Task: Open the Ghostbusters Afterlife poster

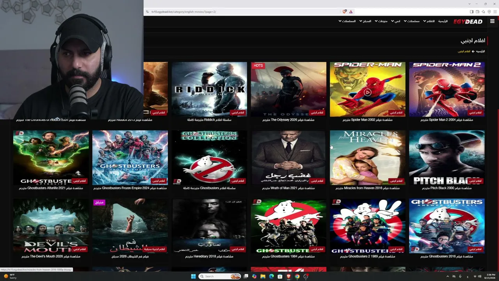Action: (51, 158)
